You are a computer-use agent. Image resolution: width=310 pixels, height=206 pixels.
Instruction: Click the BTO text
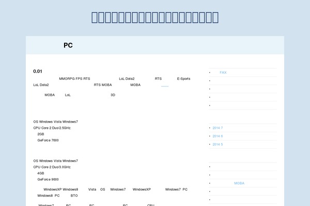pyautogui.click(x=74, y=196)
